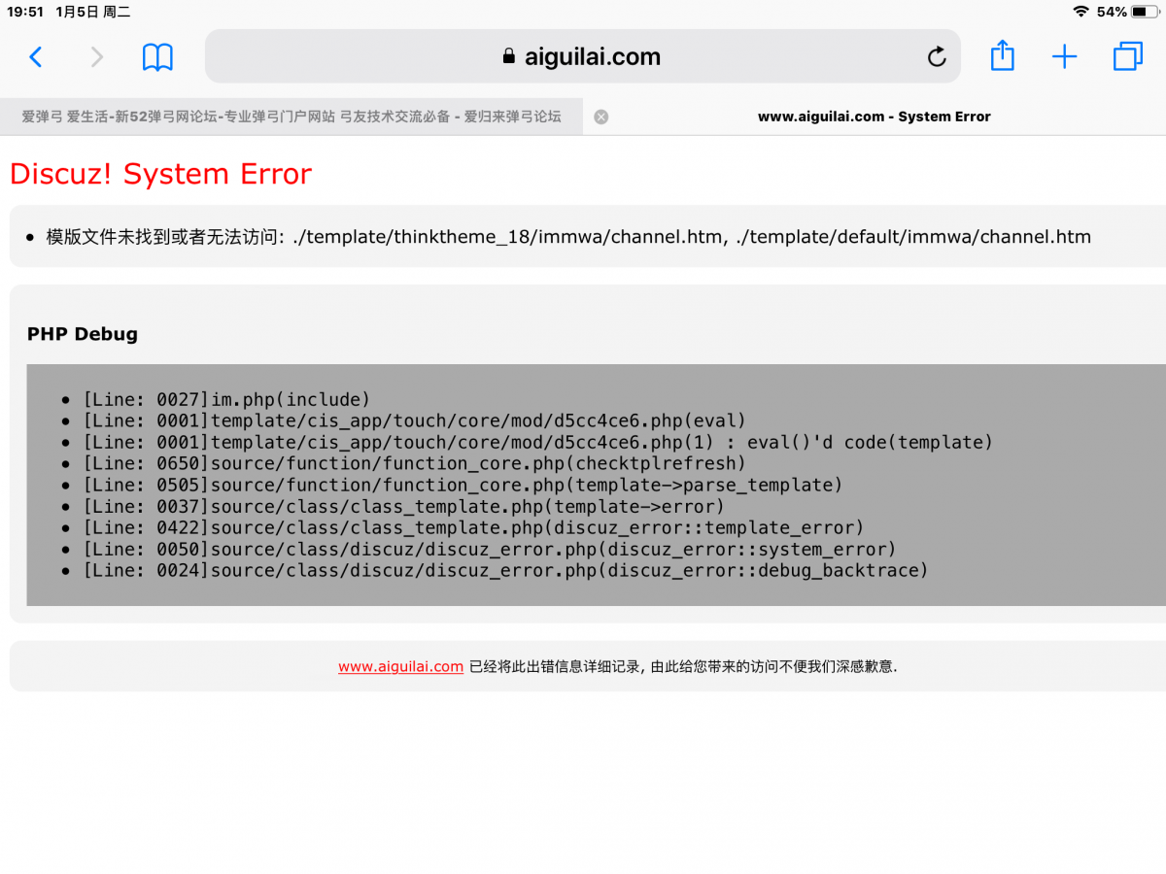Viewport: 1166px width, 874px height.
Task: Tap the padlock icon in address bar
Action: point(508,56)
